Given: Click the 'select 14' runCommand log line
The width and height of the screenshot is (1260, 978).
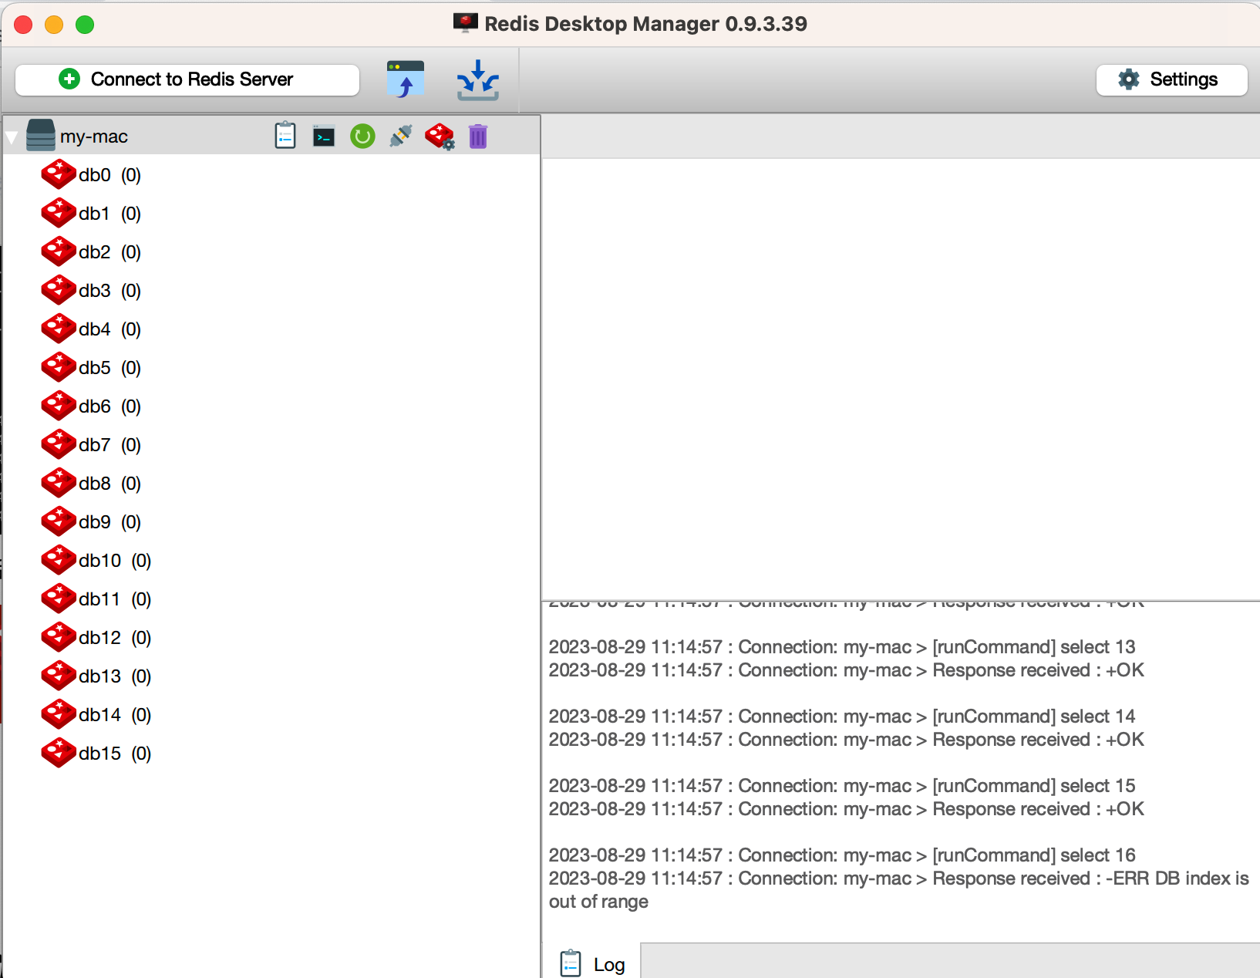Looking at the screenshot, I should click(x=842, y=717).
